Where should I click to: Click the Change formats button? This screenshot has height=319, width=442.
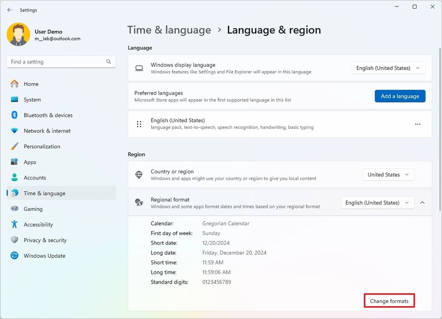(389, 300)
